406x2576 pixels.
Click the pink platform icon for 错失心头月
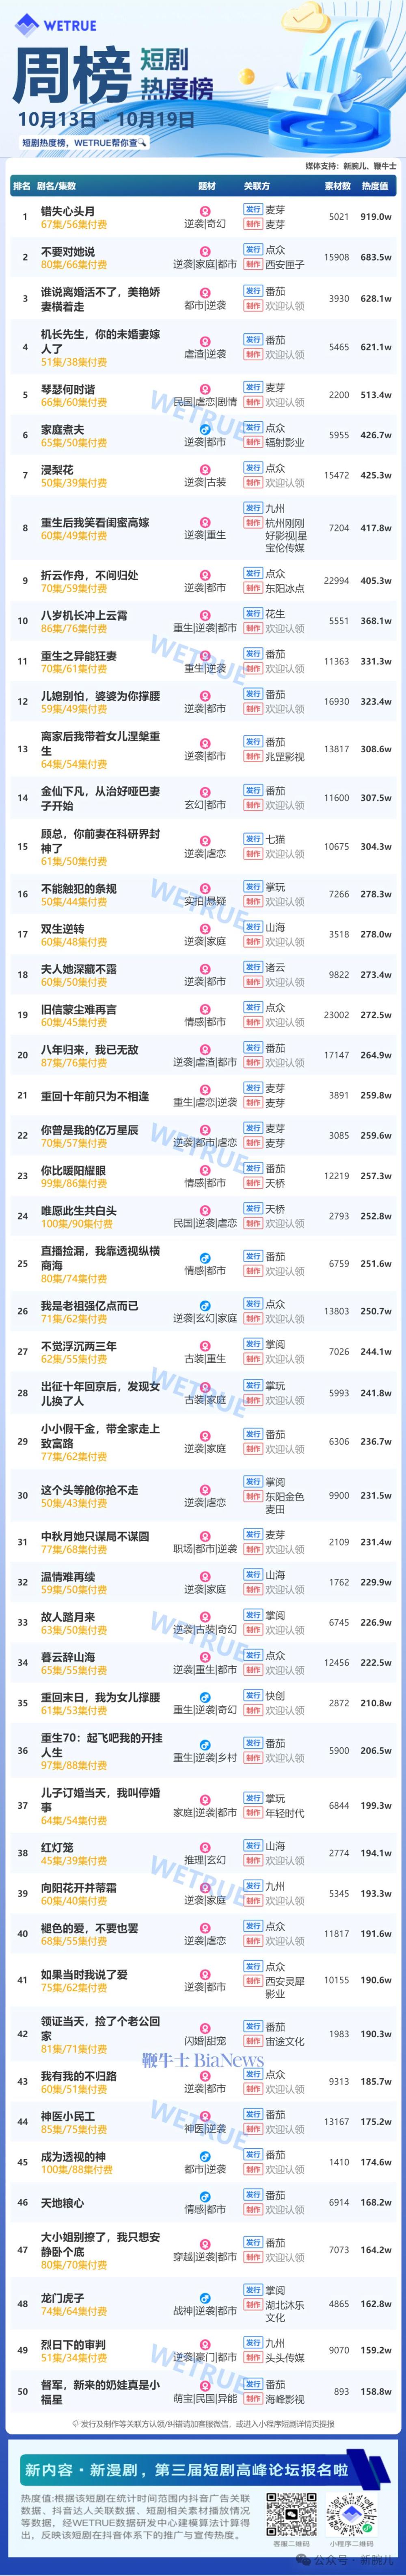pos(205,211)
